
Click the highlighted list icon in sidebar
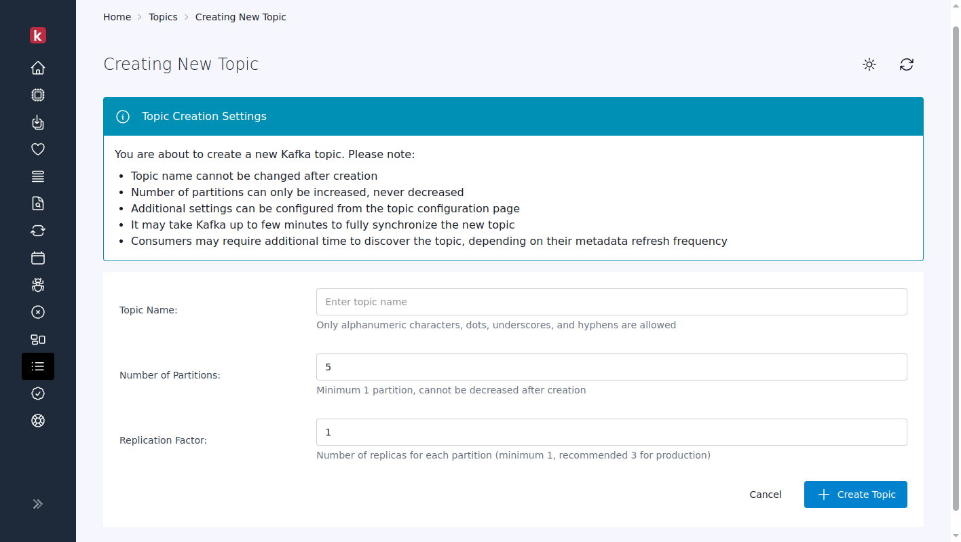tap(38, 366)
